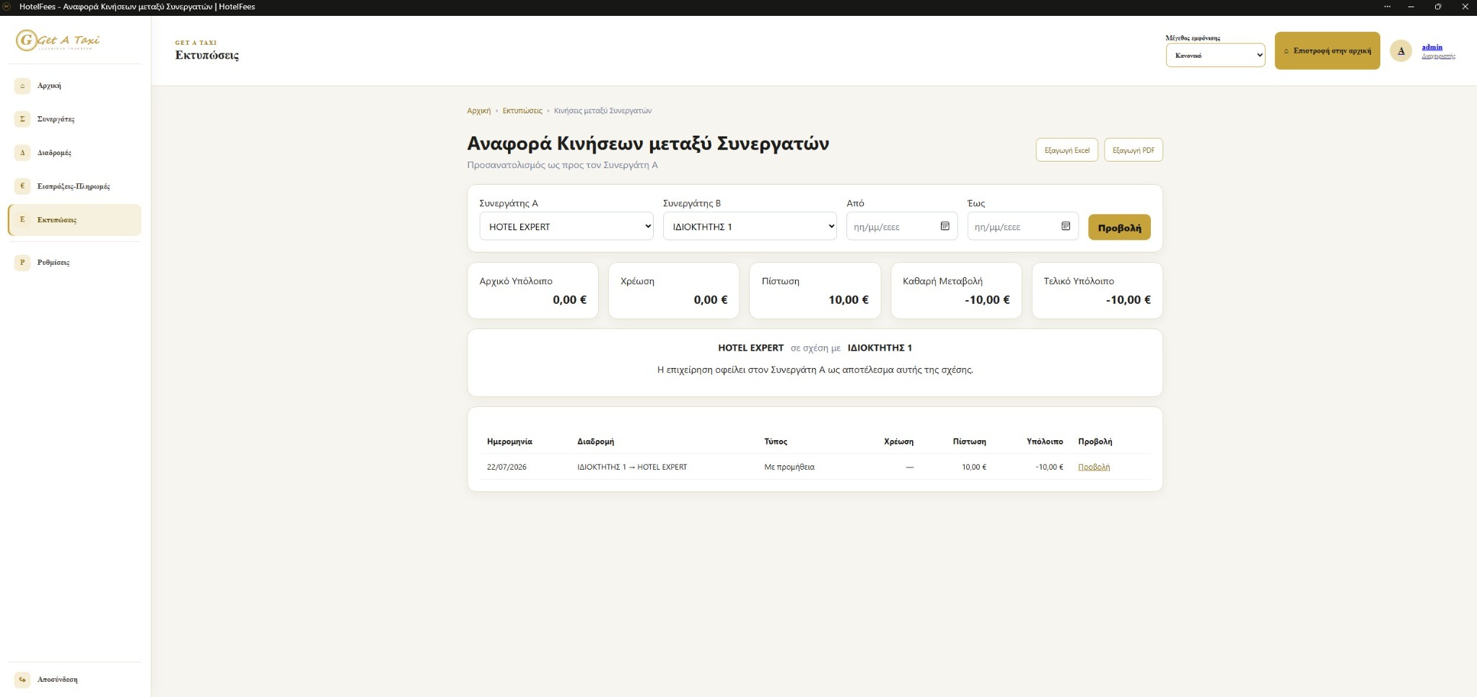Open Αρχική in the sidebar

click(x=74, y=86)
